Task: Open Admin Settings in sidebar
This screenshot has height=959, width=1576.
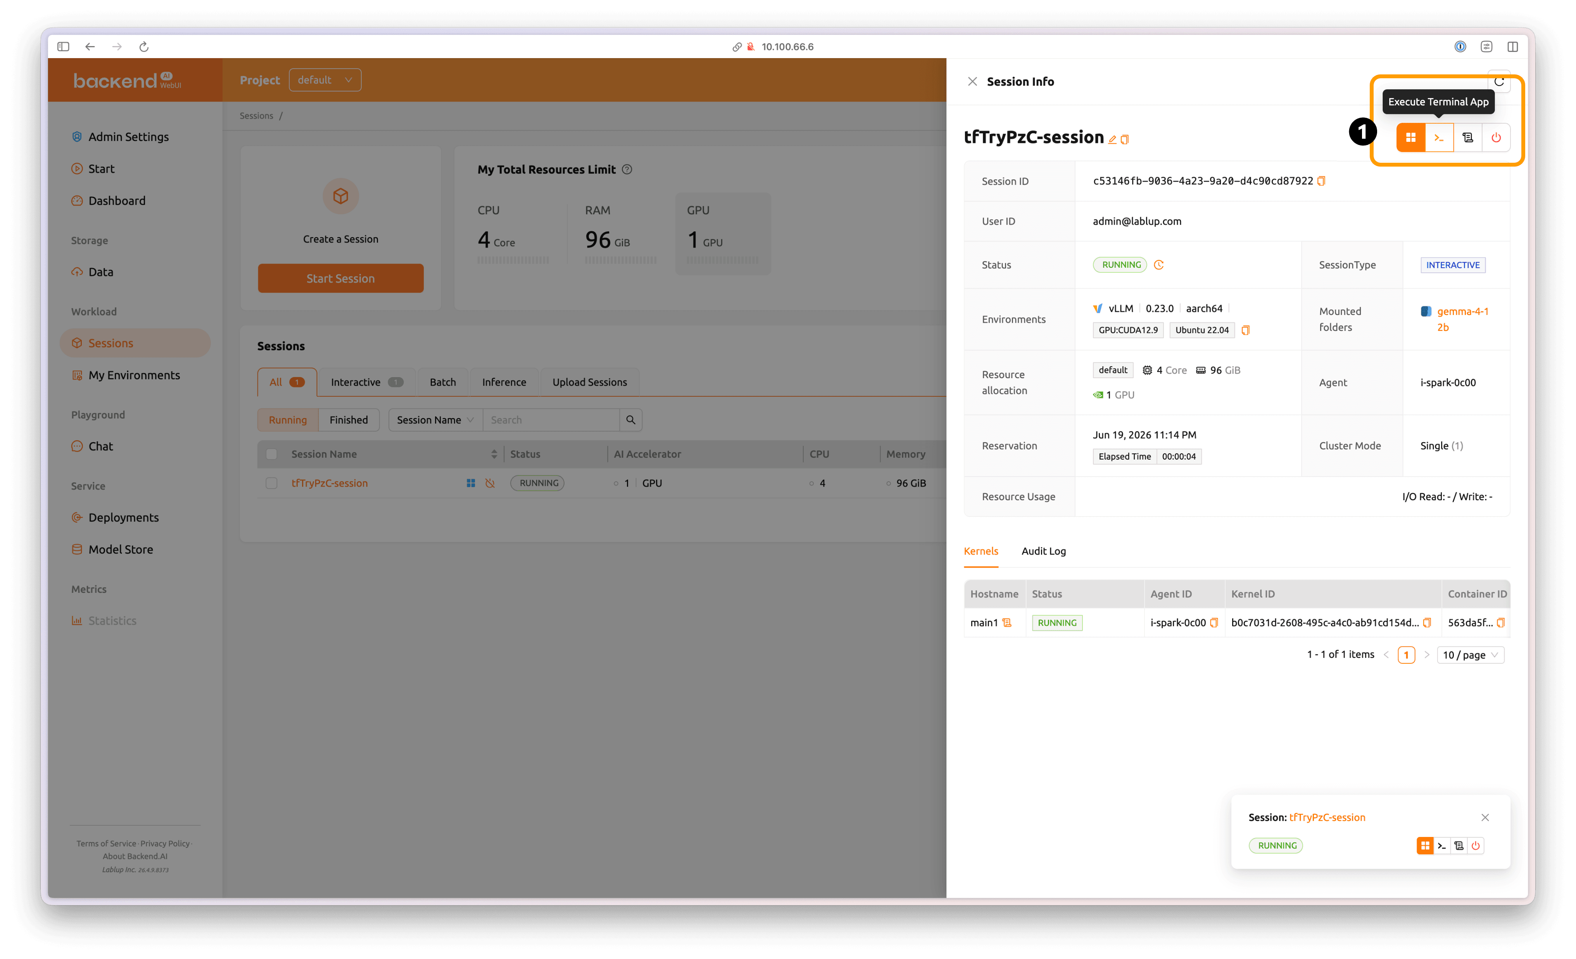Action: [128, 137]
